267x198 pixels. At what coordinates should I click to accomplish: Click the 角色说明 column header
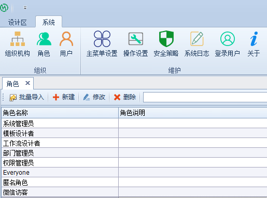[193, 113]
